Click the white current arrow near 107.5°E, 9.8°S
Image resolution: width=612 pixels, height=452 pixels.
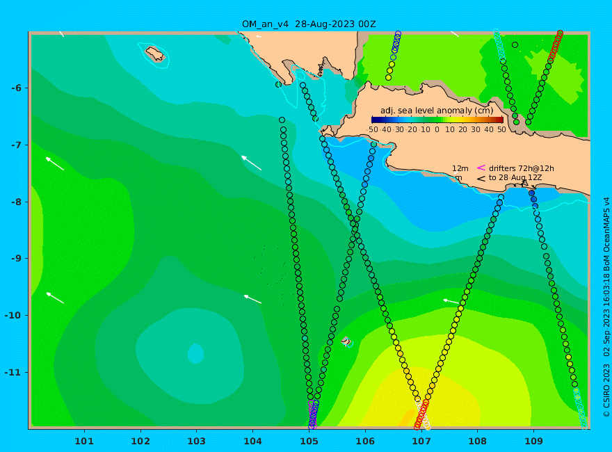pos(451,301)
